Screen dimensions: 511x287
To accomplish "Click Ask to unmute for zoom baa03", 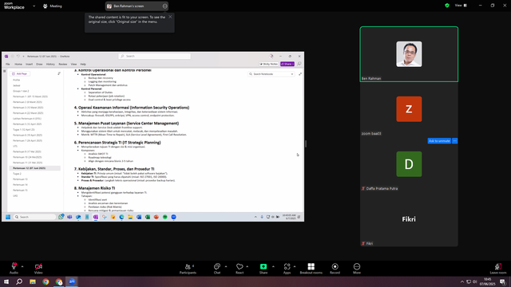I will coord(439,141).
